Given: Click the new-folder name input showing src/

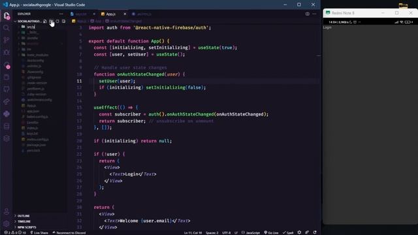Looking at the screenshot, I should (46, 27).
